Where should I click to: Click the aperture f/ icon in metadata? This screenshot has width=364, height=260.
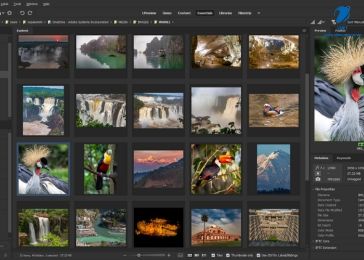click(x=317, y=167)
